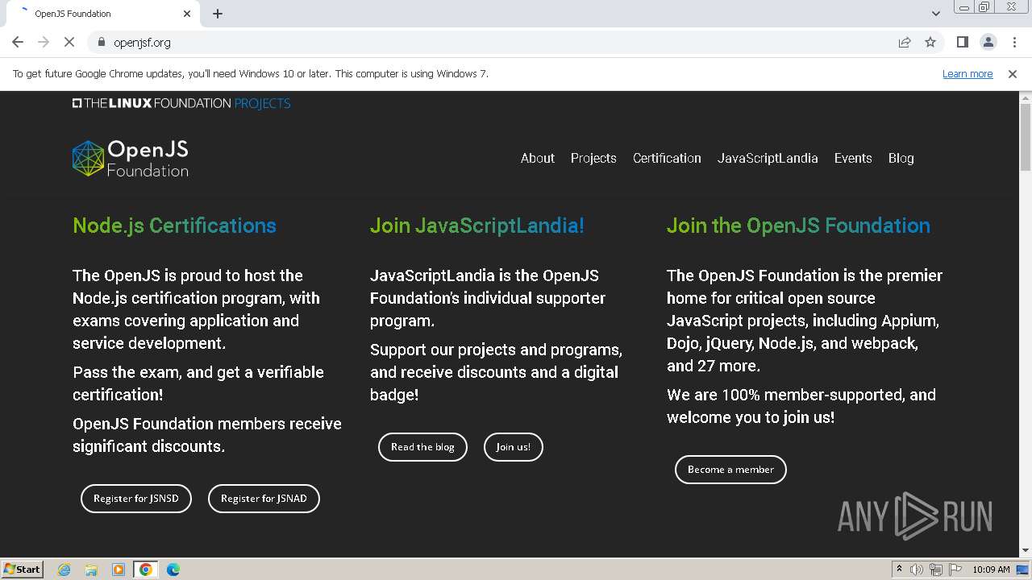Dismiss the Chrome update notification bar
This screenshot has width=1032, height=580.
pyautogui.click(x=1013, y=73)
